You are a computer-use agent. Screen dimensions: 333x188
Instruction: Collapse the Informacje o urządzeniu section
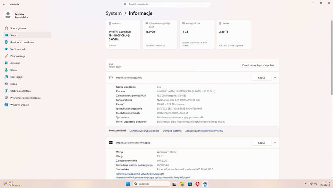point(275,78)
